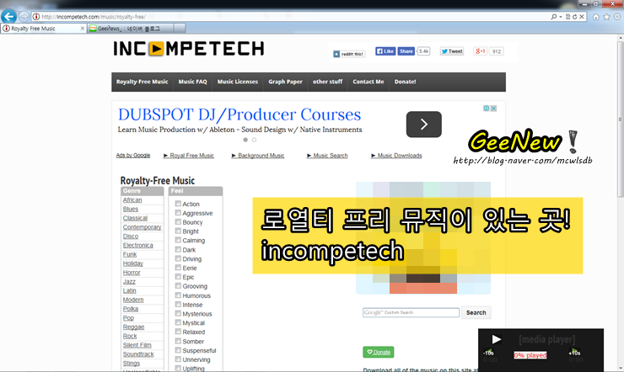Click the address bar stop X icon
The width and height of the screenshot is (624, 372).
582,17
